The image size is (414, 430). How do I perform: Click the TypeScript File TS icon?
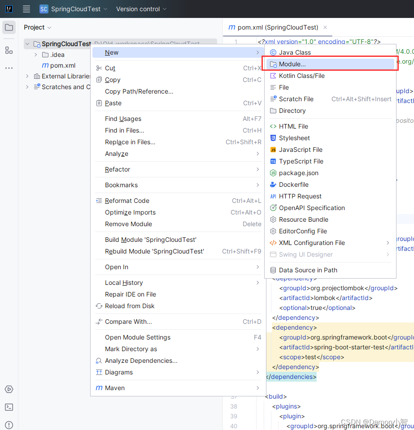pos(273,162)
